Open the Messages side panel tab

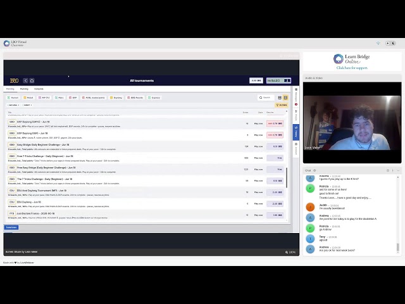[x=296, y=98]
